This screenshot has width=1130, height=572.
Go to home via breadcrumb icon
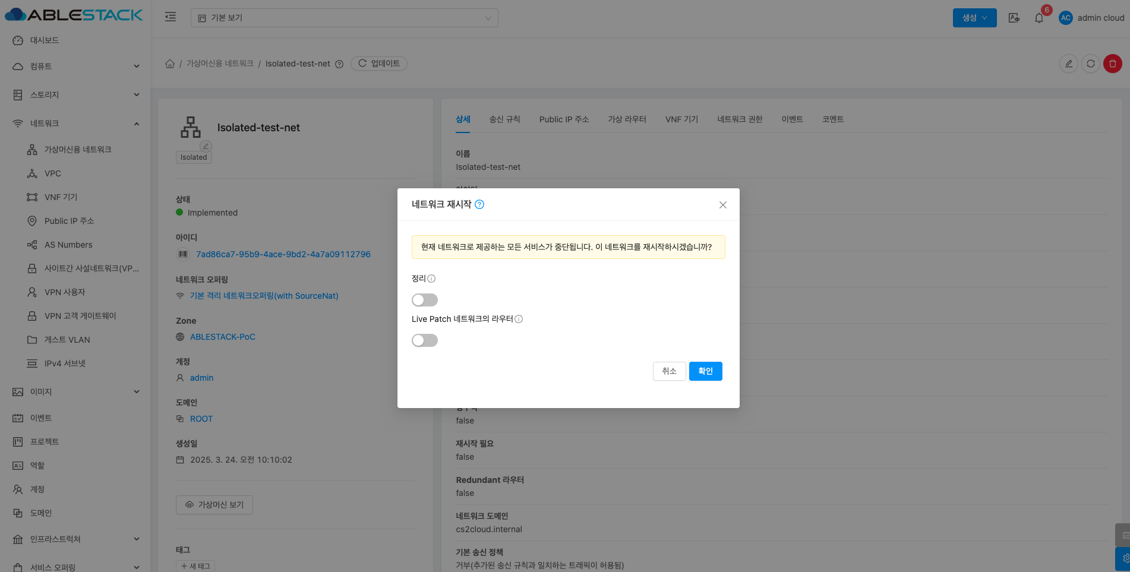click(170, 64)
